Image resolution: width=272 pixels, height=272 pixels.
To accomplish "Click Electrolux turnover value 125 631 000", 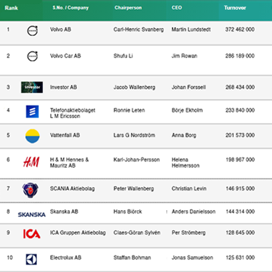I will click(240, 257).
